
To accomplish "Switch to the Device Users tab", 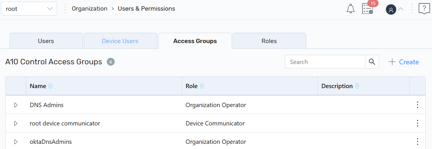I will 120,41.
